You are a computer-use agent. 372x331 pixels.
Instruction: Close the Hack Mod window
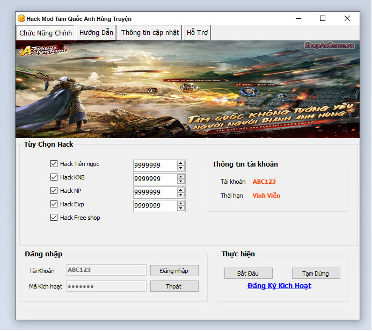[x=347, y=18]
